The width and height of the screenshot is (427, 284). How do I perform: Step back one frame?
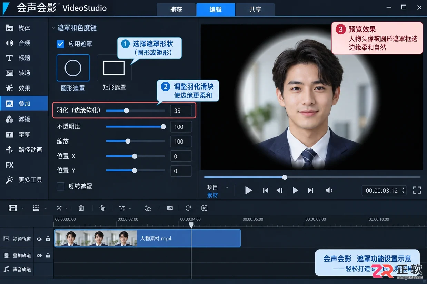(280, 190)
